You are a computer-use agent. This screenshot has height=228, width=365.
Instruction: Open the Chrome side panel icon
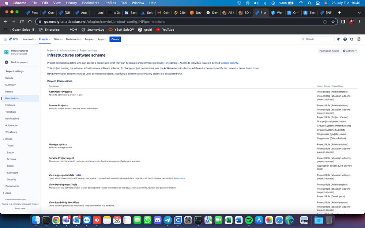[x=343, y=22]
